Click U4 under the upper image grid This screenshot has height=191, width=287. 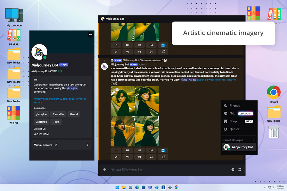pyautogui.click(x=151, y=45)
